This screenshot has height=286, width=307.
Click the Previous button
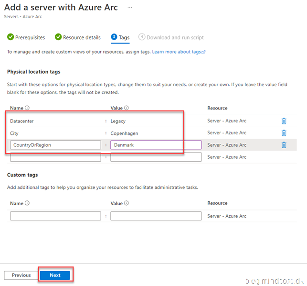21,275
